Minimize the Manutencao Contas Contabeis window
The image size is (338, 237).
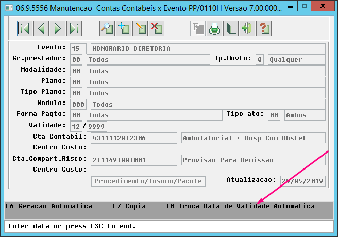pyautogui.click(x=290, y=6)
